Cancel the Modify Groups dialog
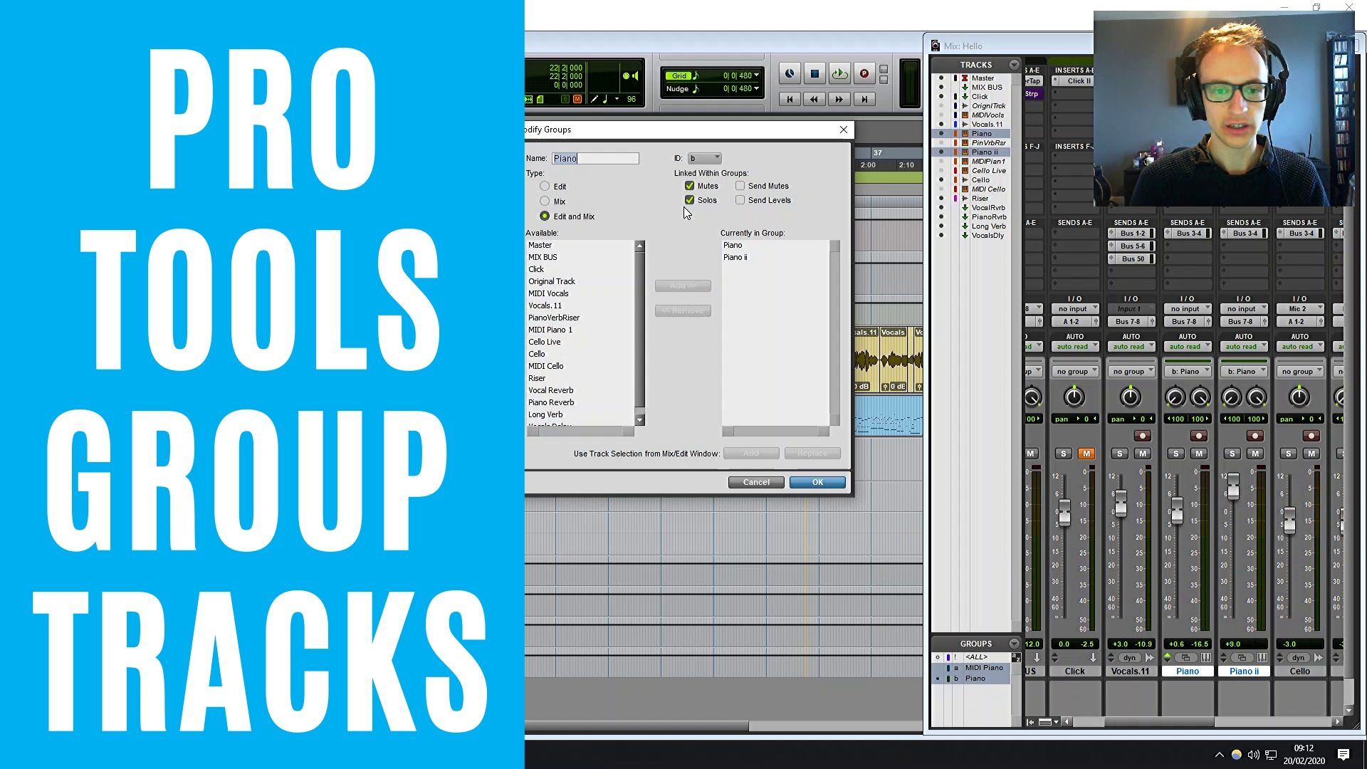This screenshot has height=769, width=1367. tap(755, 482)
